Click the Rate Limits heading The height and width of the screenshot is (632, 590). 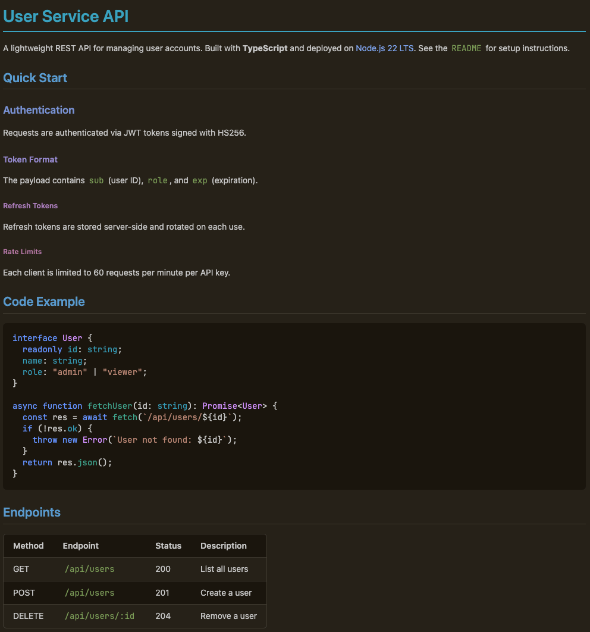click(x=22, y=252)
